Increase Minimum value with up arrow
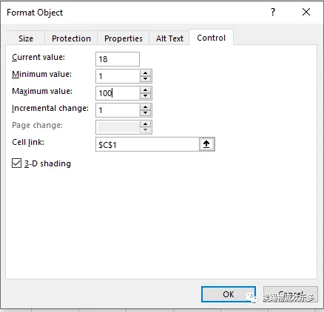 (146, 73)
